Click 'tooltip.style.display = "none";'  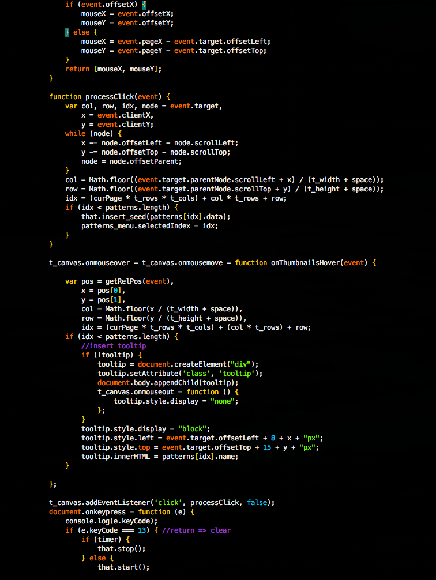click(176, 401)
